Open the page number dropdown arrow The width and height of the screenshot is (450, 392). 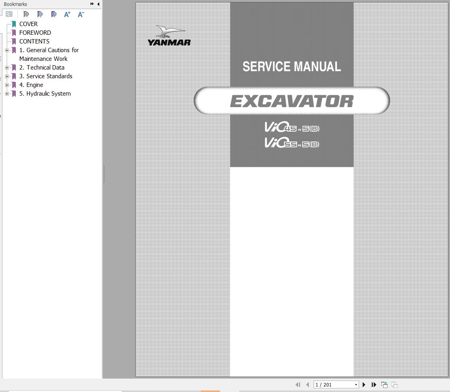coord(356,385)
